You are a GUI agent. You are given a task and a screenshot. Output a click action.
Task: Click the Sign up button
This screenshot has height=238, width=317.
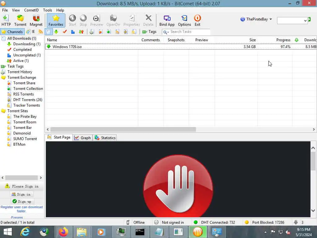(x=22, y=201)
